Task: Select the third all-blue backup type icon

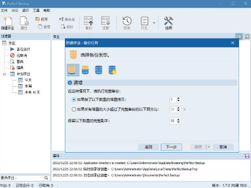Action: coord(99,70)
